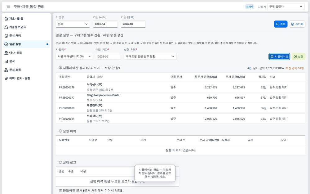This screenshot has width=310, height=194.
Task: Click the 36일 elapsed days cell
Action: click(x=263, y=108)
